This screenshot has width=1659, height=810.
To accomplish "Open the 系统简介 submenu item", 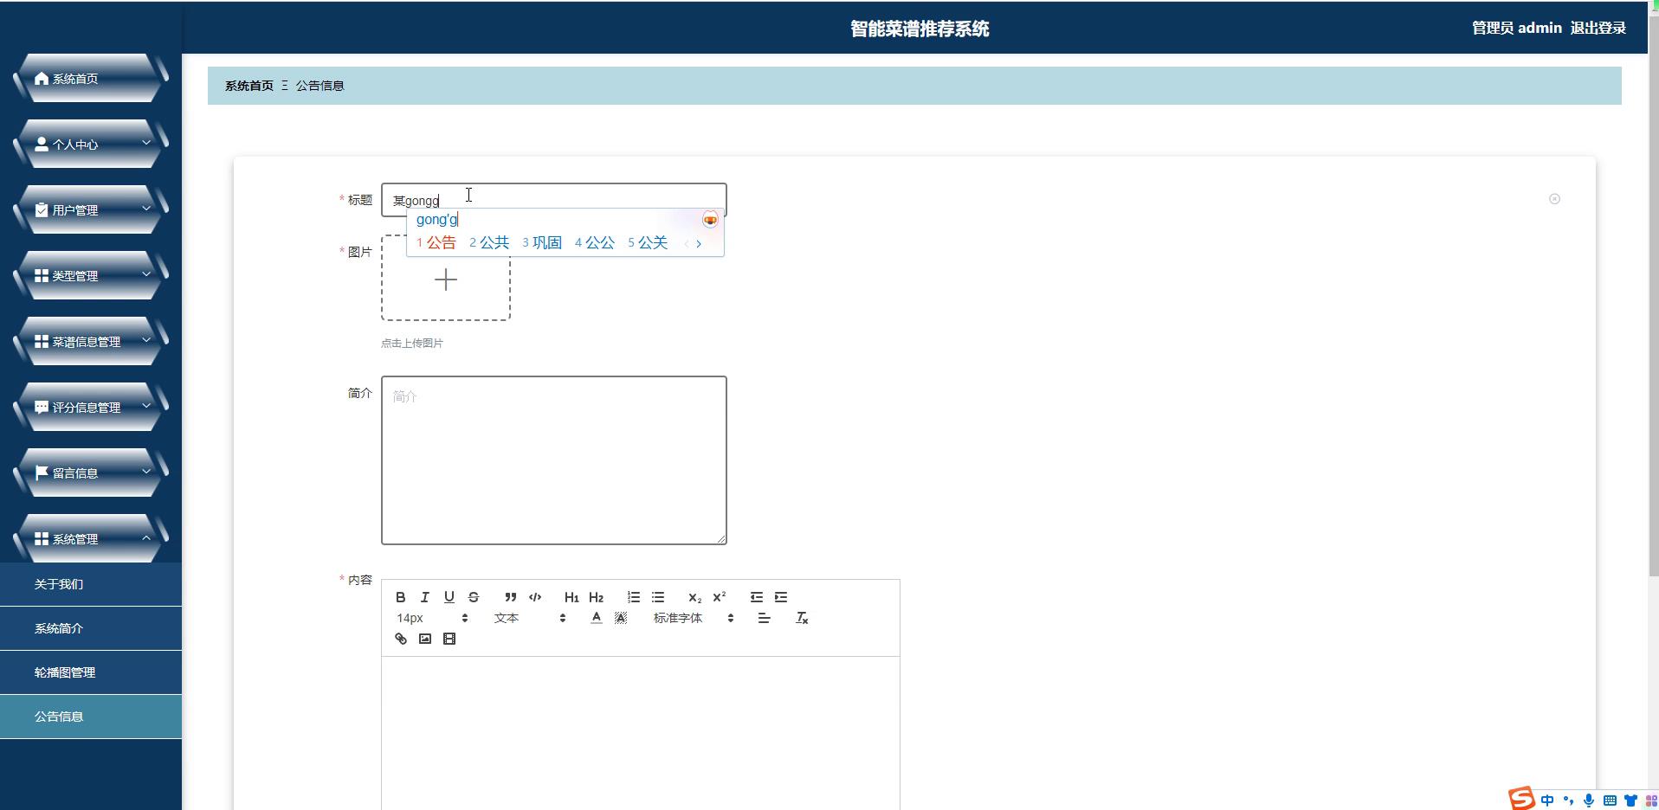I will coord(91,628).
